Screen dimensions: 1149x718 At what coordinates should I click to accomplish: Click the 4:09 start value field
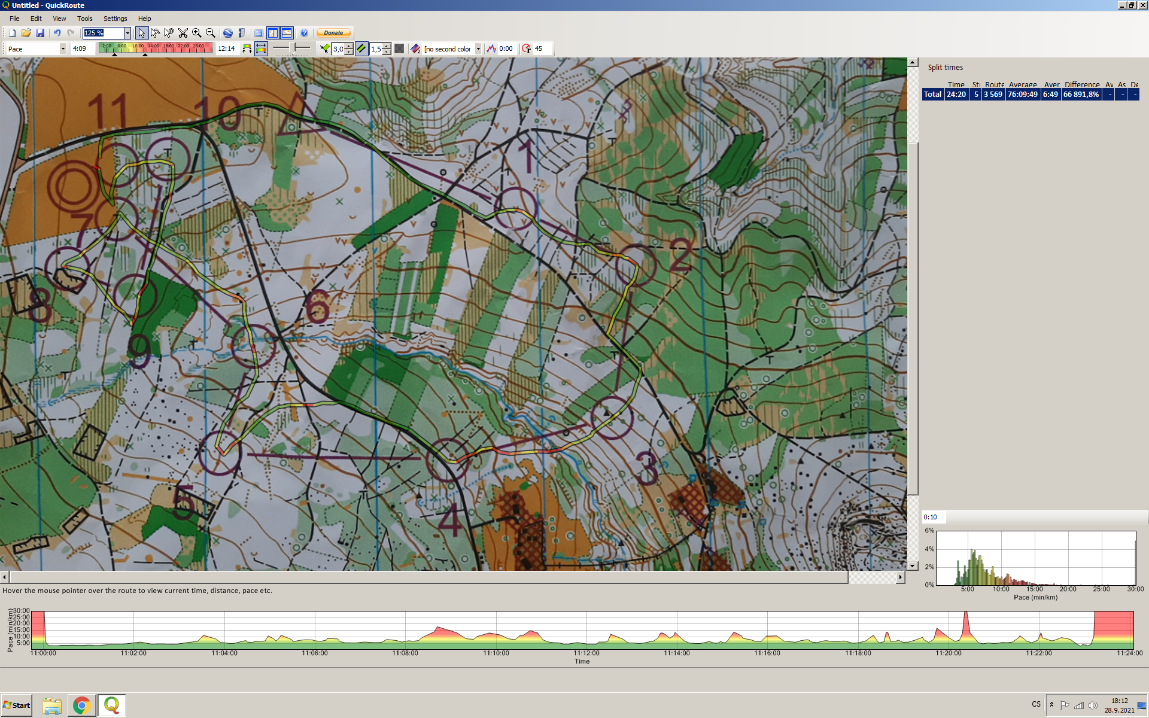coord(83,49)
